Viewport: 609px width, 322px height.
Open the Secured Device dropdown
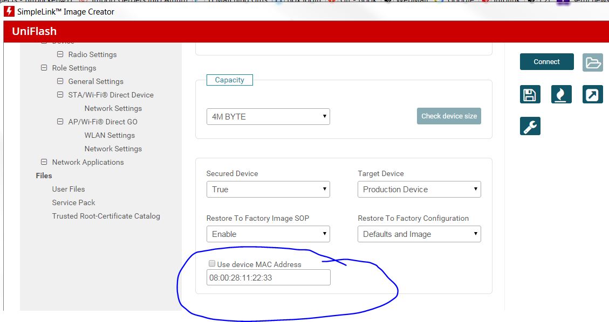268,189
